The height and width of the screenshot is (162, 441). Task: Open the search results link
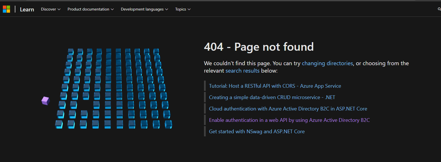click(x=242, y=71)
